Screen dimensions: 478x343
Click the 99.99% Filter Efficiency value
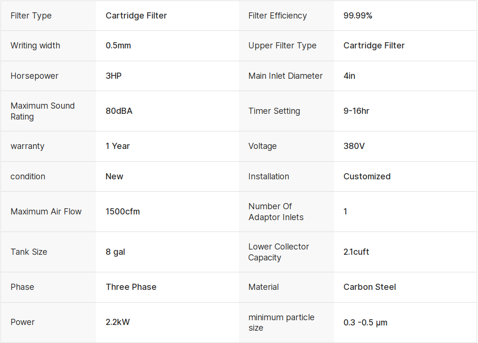pyautogui.click(x=358, y=16)
